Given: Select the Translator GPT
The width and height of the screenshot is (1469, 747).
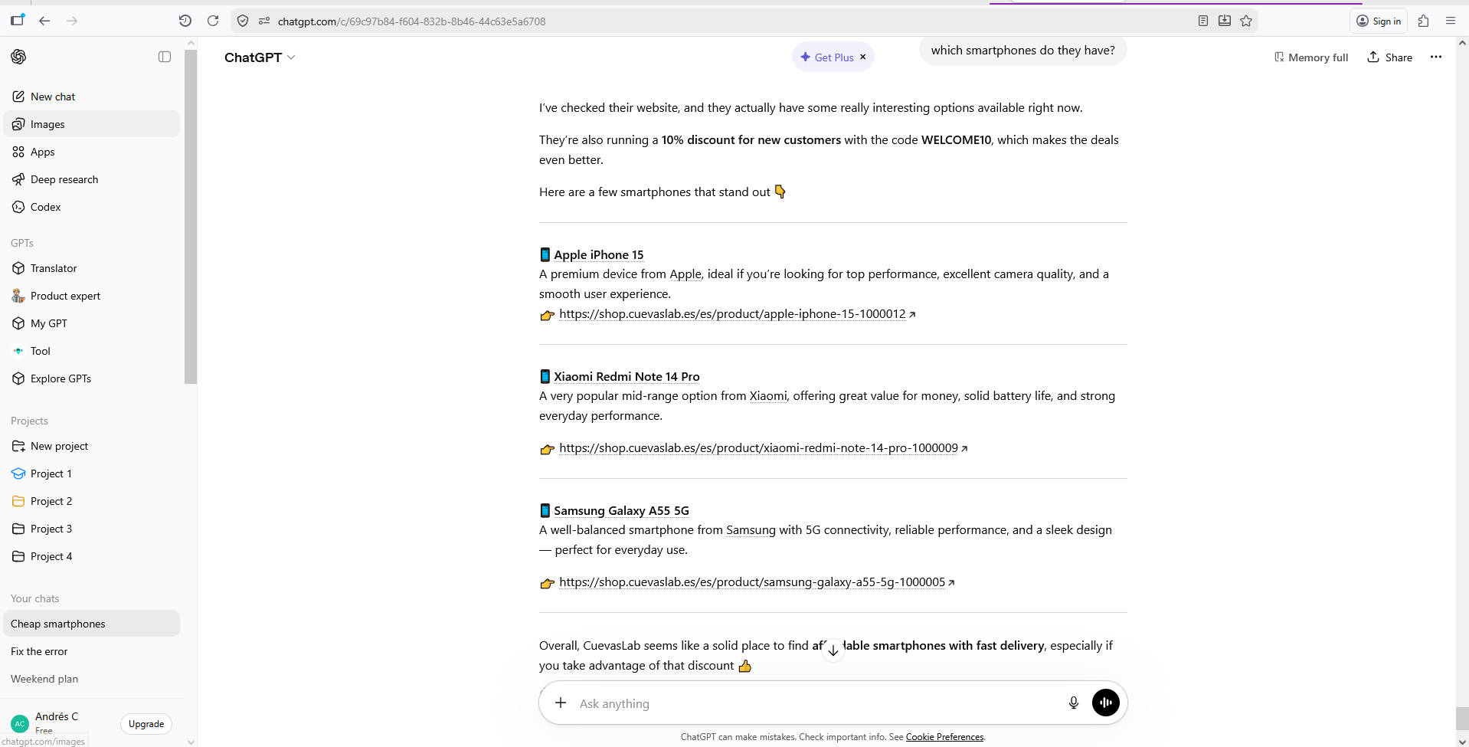Looking at the screenshot, I should coord(54,267).
